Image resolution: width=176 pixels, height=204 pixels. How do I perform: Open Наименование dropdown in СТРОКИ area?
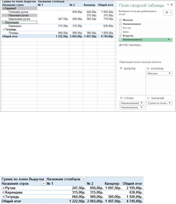[142, 107]
